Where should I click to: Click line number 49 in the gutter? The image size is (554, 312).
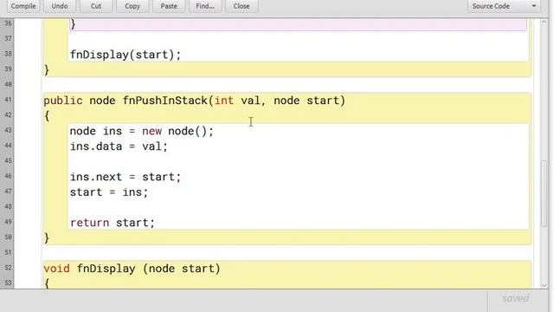click(8, 222)
